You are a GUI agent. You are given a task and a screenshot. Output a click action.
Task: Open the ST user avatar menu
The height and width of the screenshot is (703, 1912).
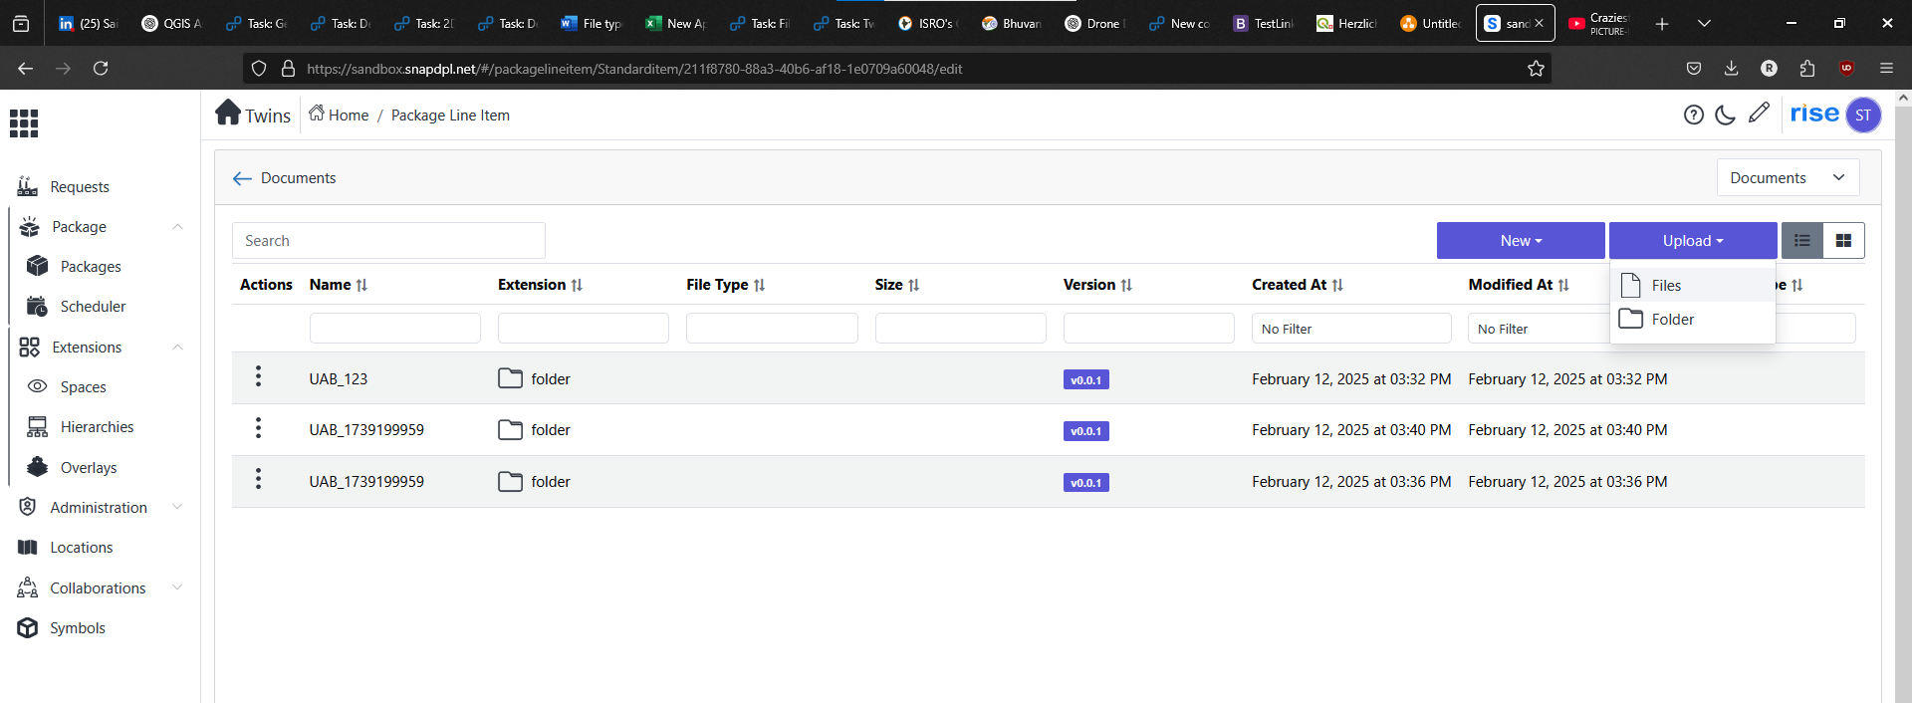pos(1863,115)
